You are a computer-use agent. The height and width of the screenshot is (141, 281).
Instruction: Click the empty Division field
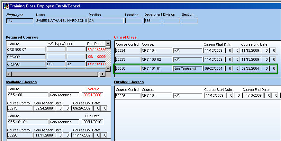(171, 21)
